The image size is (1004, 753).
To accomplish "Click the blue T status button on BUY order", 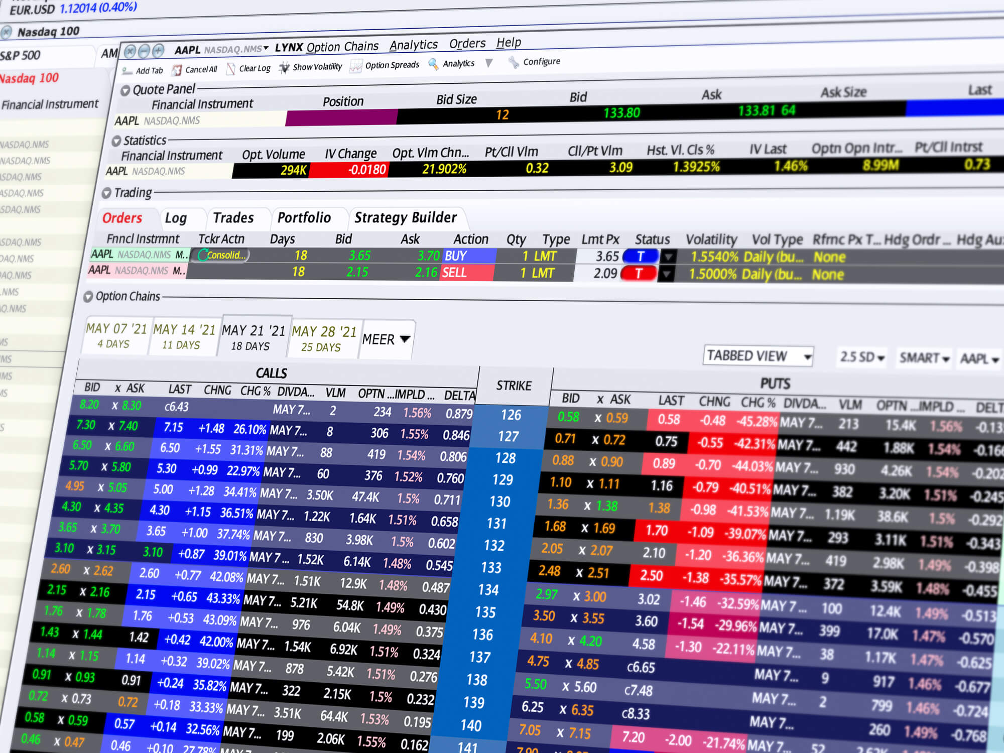I will pyautogui.click(x=641, y=257).
